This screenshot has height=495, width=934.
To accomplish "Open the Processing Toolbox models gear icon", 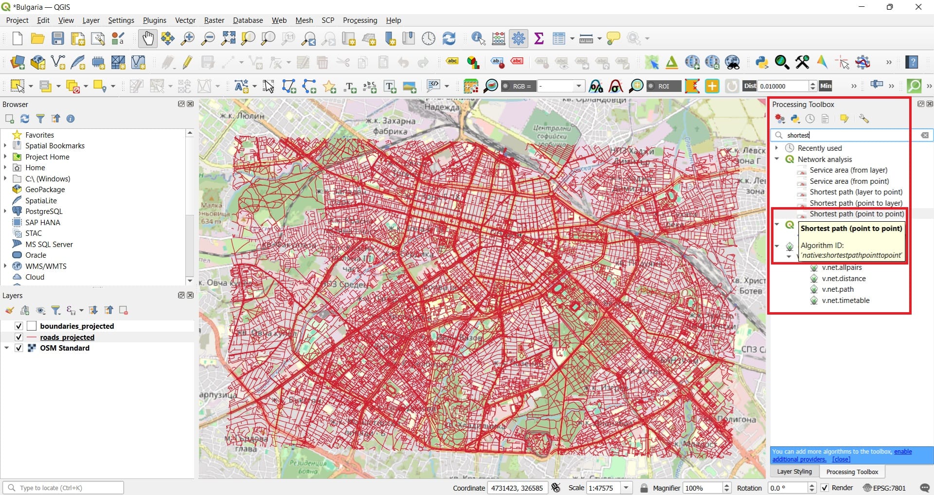I will (x=780, y=119).
